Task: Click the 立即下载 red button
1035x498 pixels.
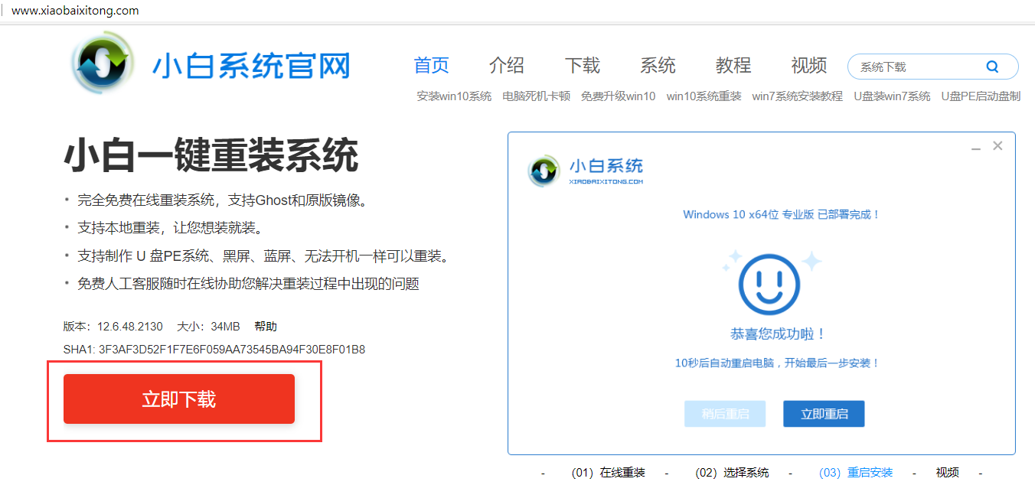Action: [179, 399]
